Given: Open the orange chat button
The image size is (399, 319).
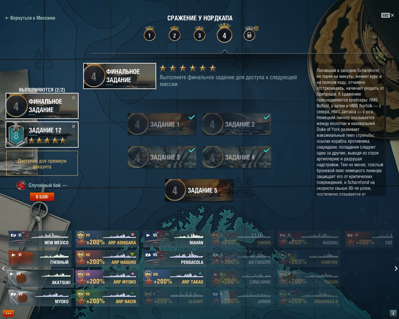Looking at the screenshot, I should click(8, 313).
